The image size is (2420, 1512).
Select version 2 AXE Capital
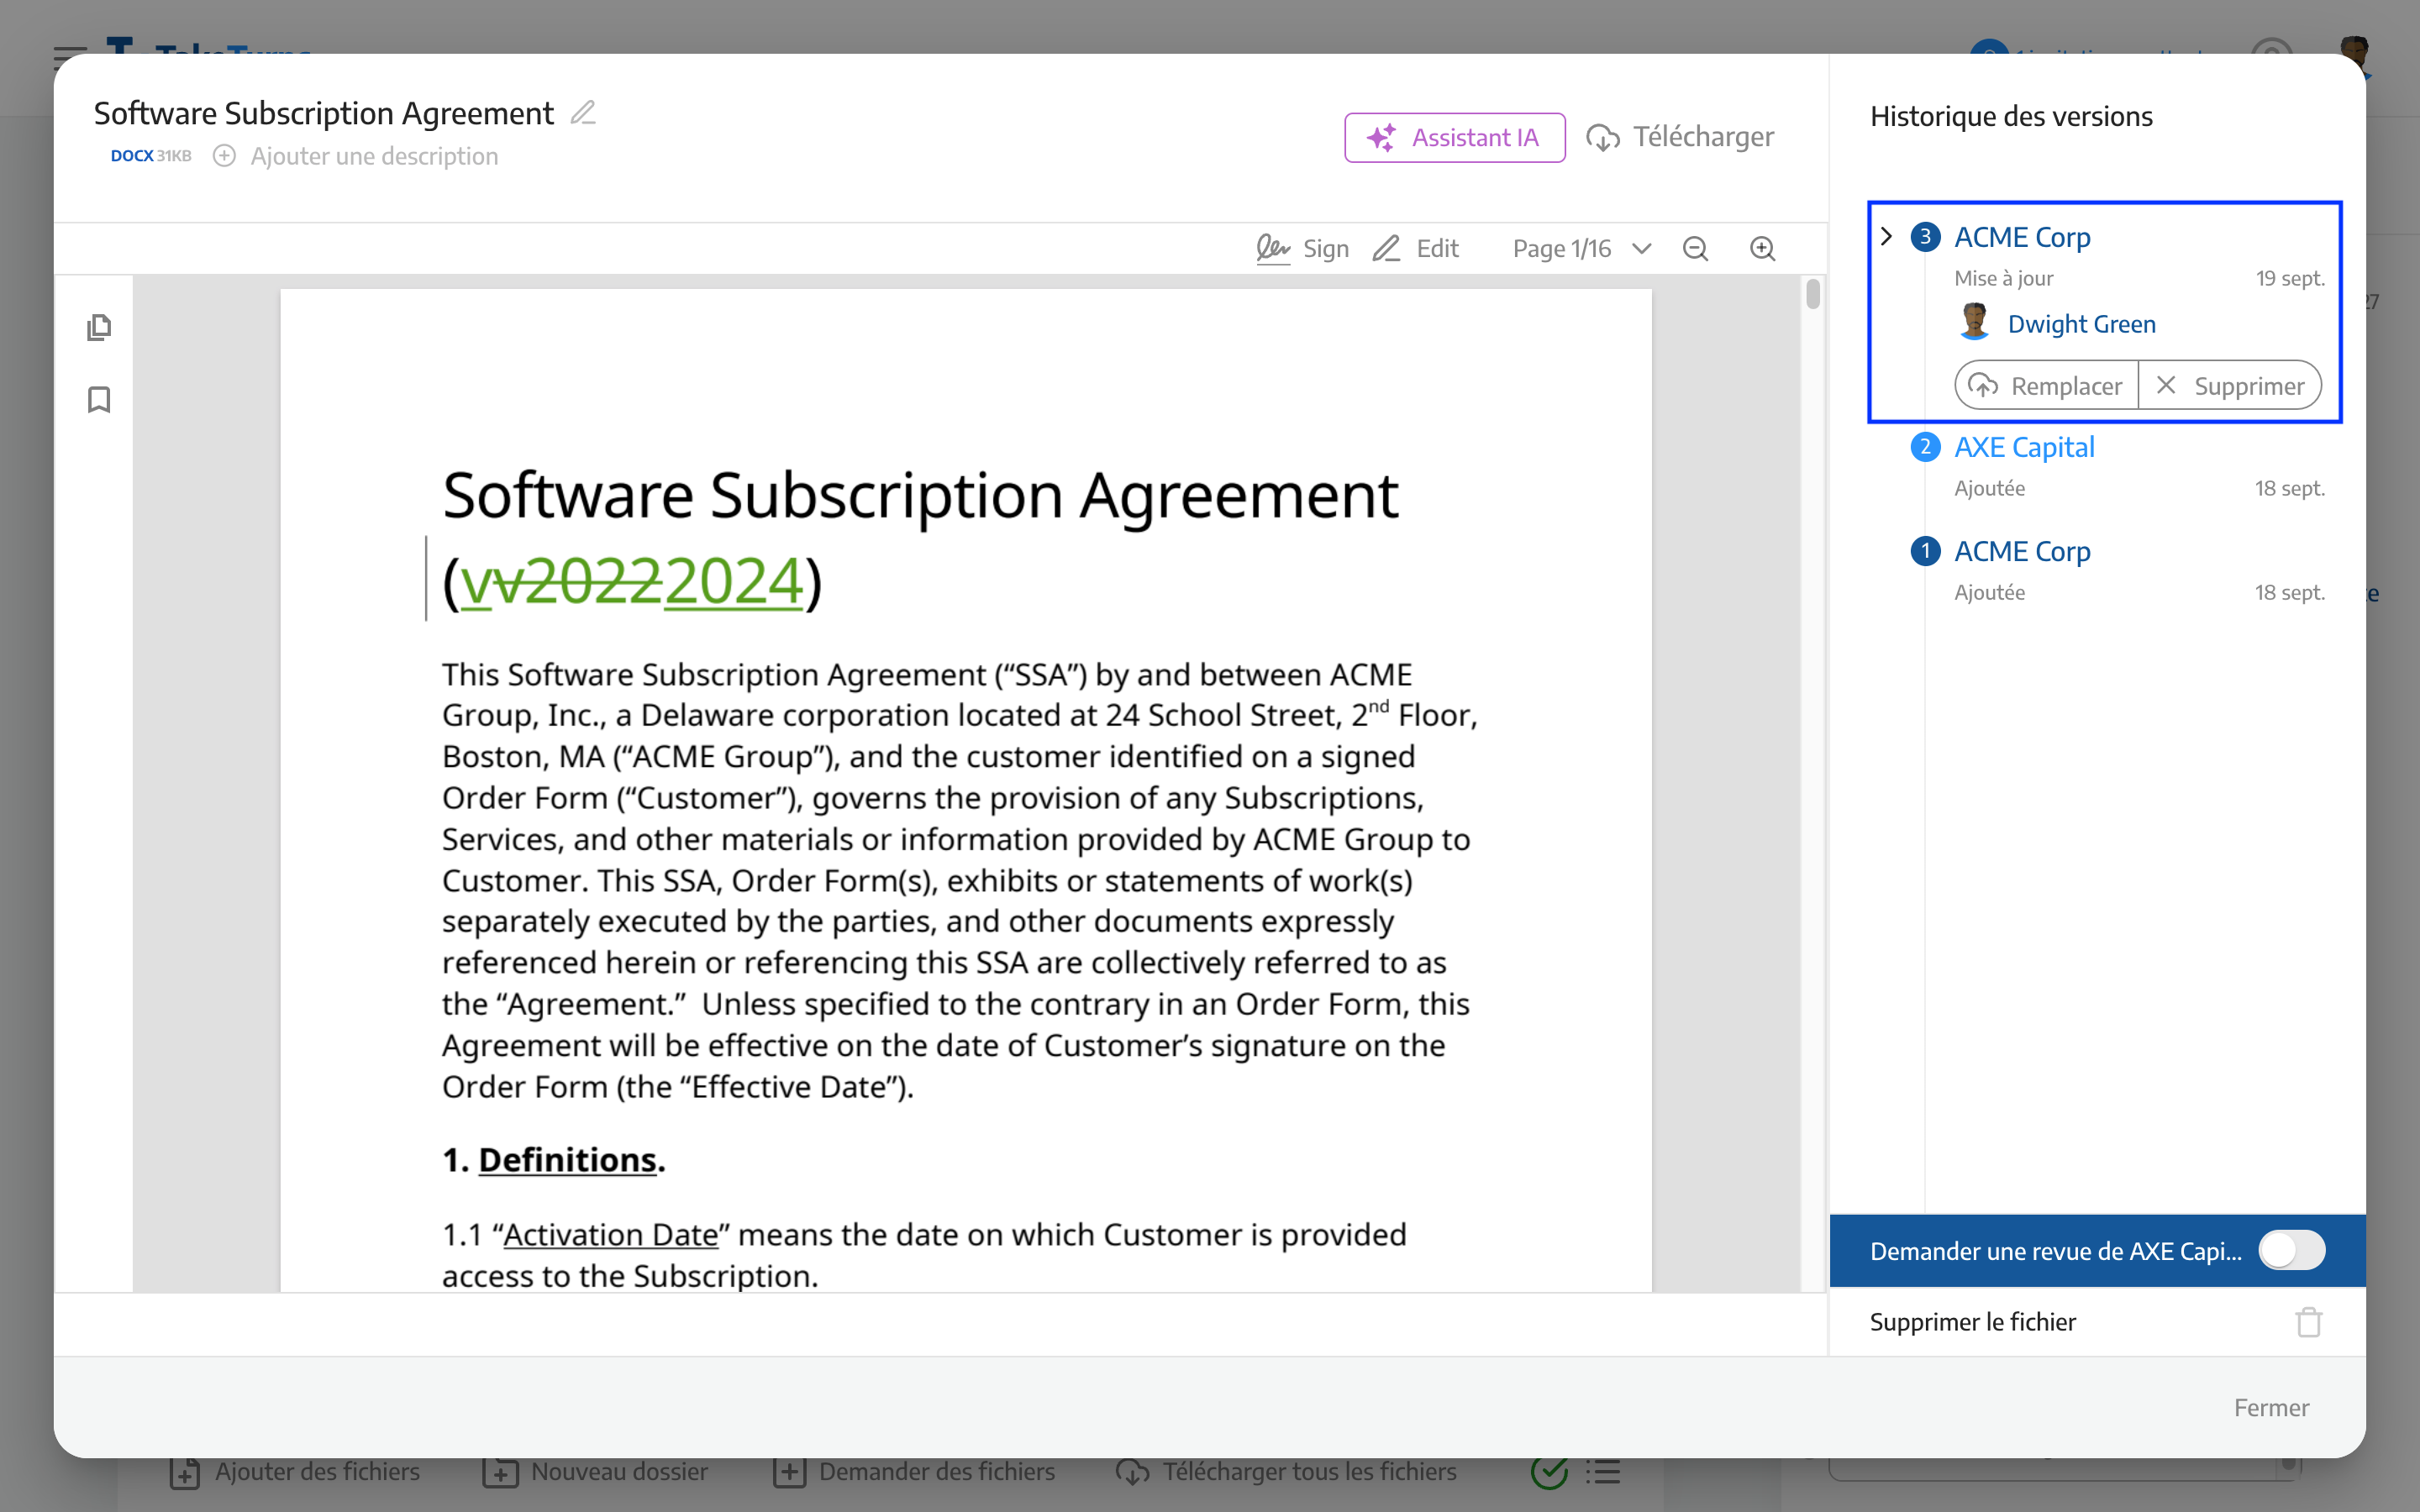[x=2024, y=447]
